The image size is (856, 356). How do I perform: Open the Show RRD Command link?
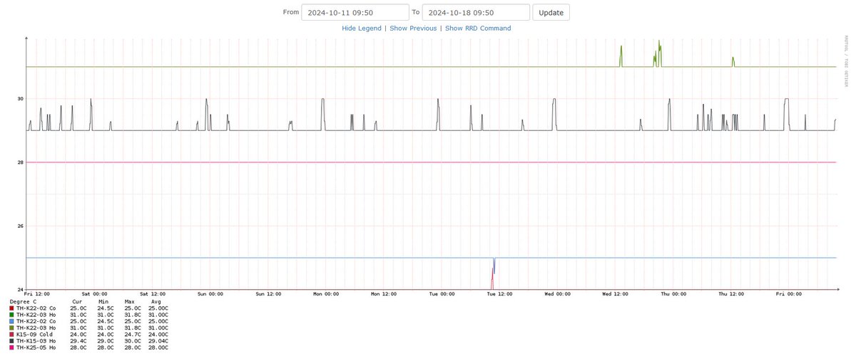[478, 28]
